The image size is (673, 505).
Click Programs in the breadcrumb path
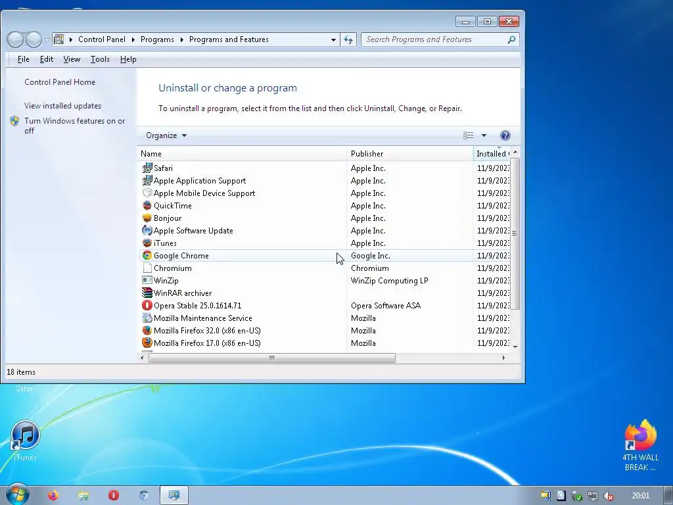[x=157, y=39]
